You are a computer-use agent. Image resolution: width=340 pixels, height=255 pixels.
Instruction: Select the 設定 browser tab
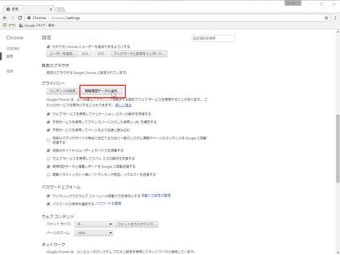(x=28, y=9)
